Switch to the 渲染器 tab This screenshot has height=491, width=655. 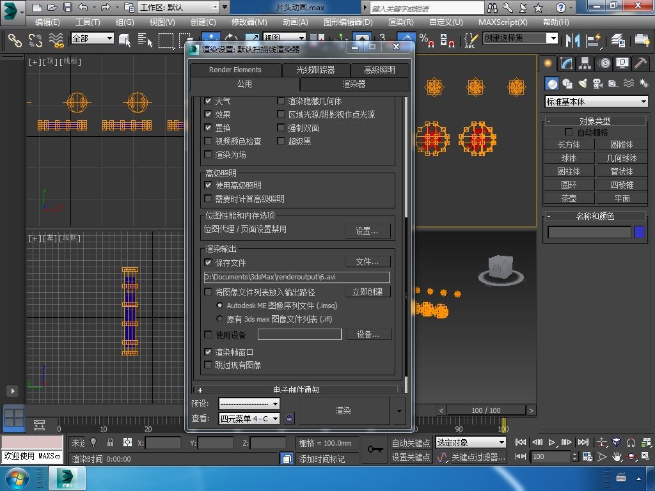click(354, 84)
